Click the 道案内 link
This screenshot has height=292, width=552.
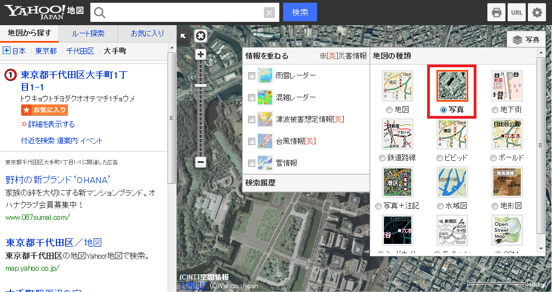(x=67, y=141)
